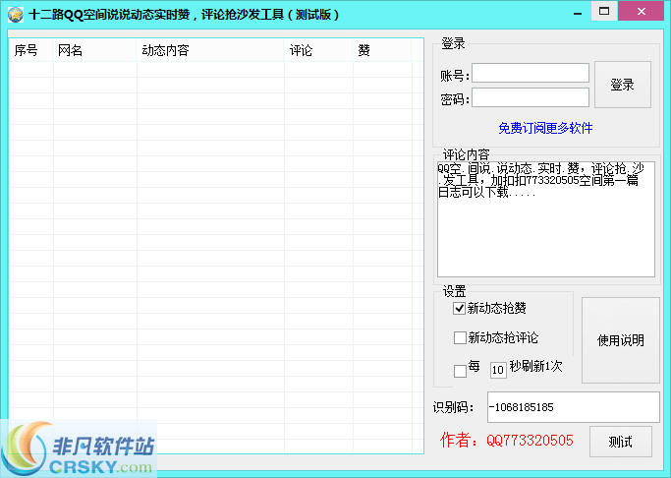The width and height of the screenshot is (671, 478).
Task: Click the refresh seconds interval field
Action: click(x=498, y=371)
